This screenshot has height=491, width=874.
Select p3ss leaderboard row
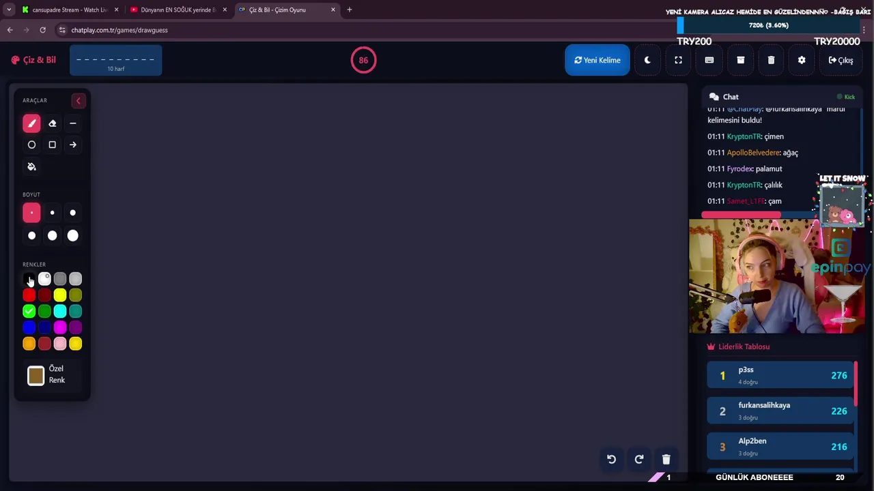[x=780, y=375]
